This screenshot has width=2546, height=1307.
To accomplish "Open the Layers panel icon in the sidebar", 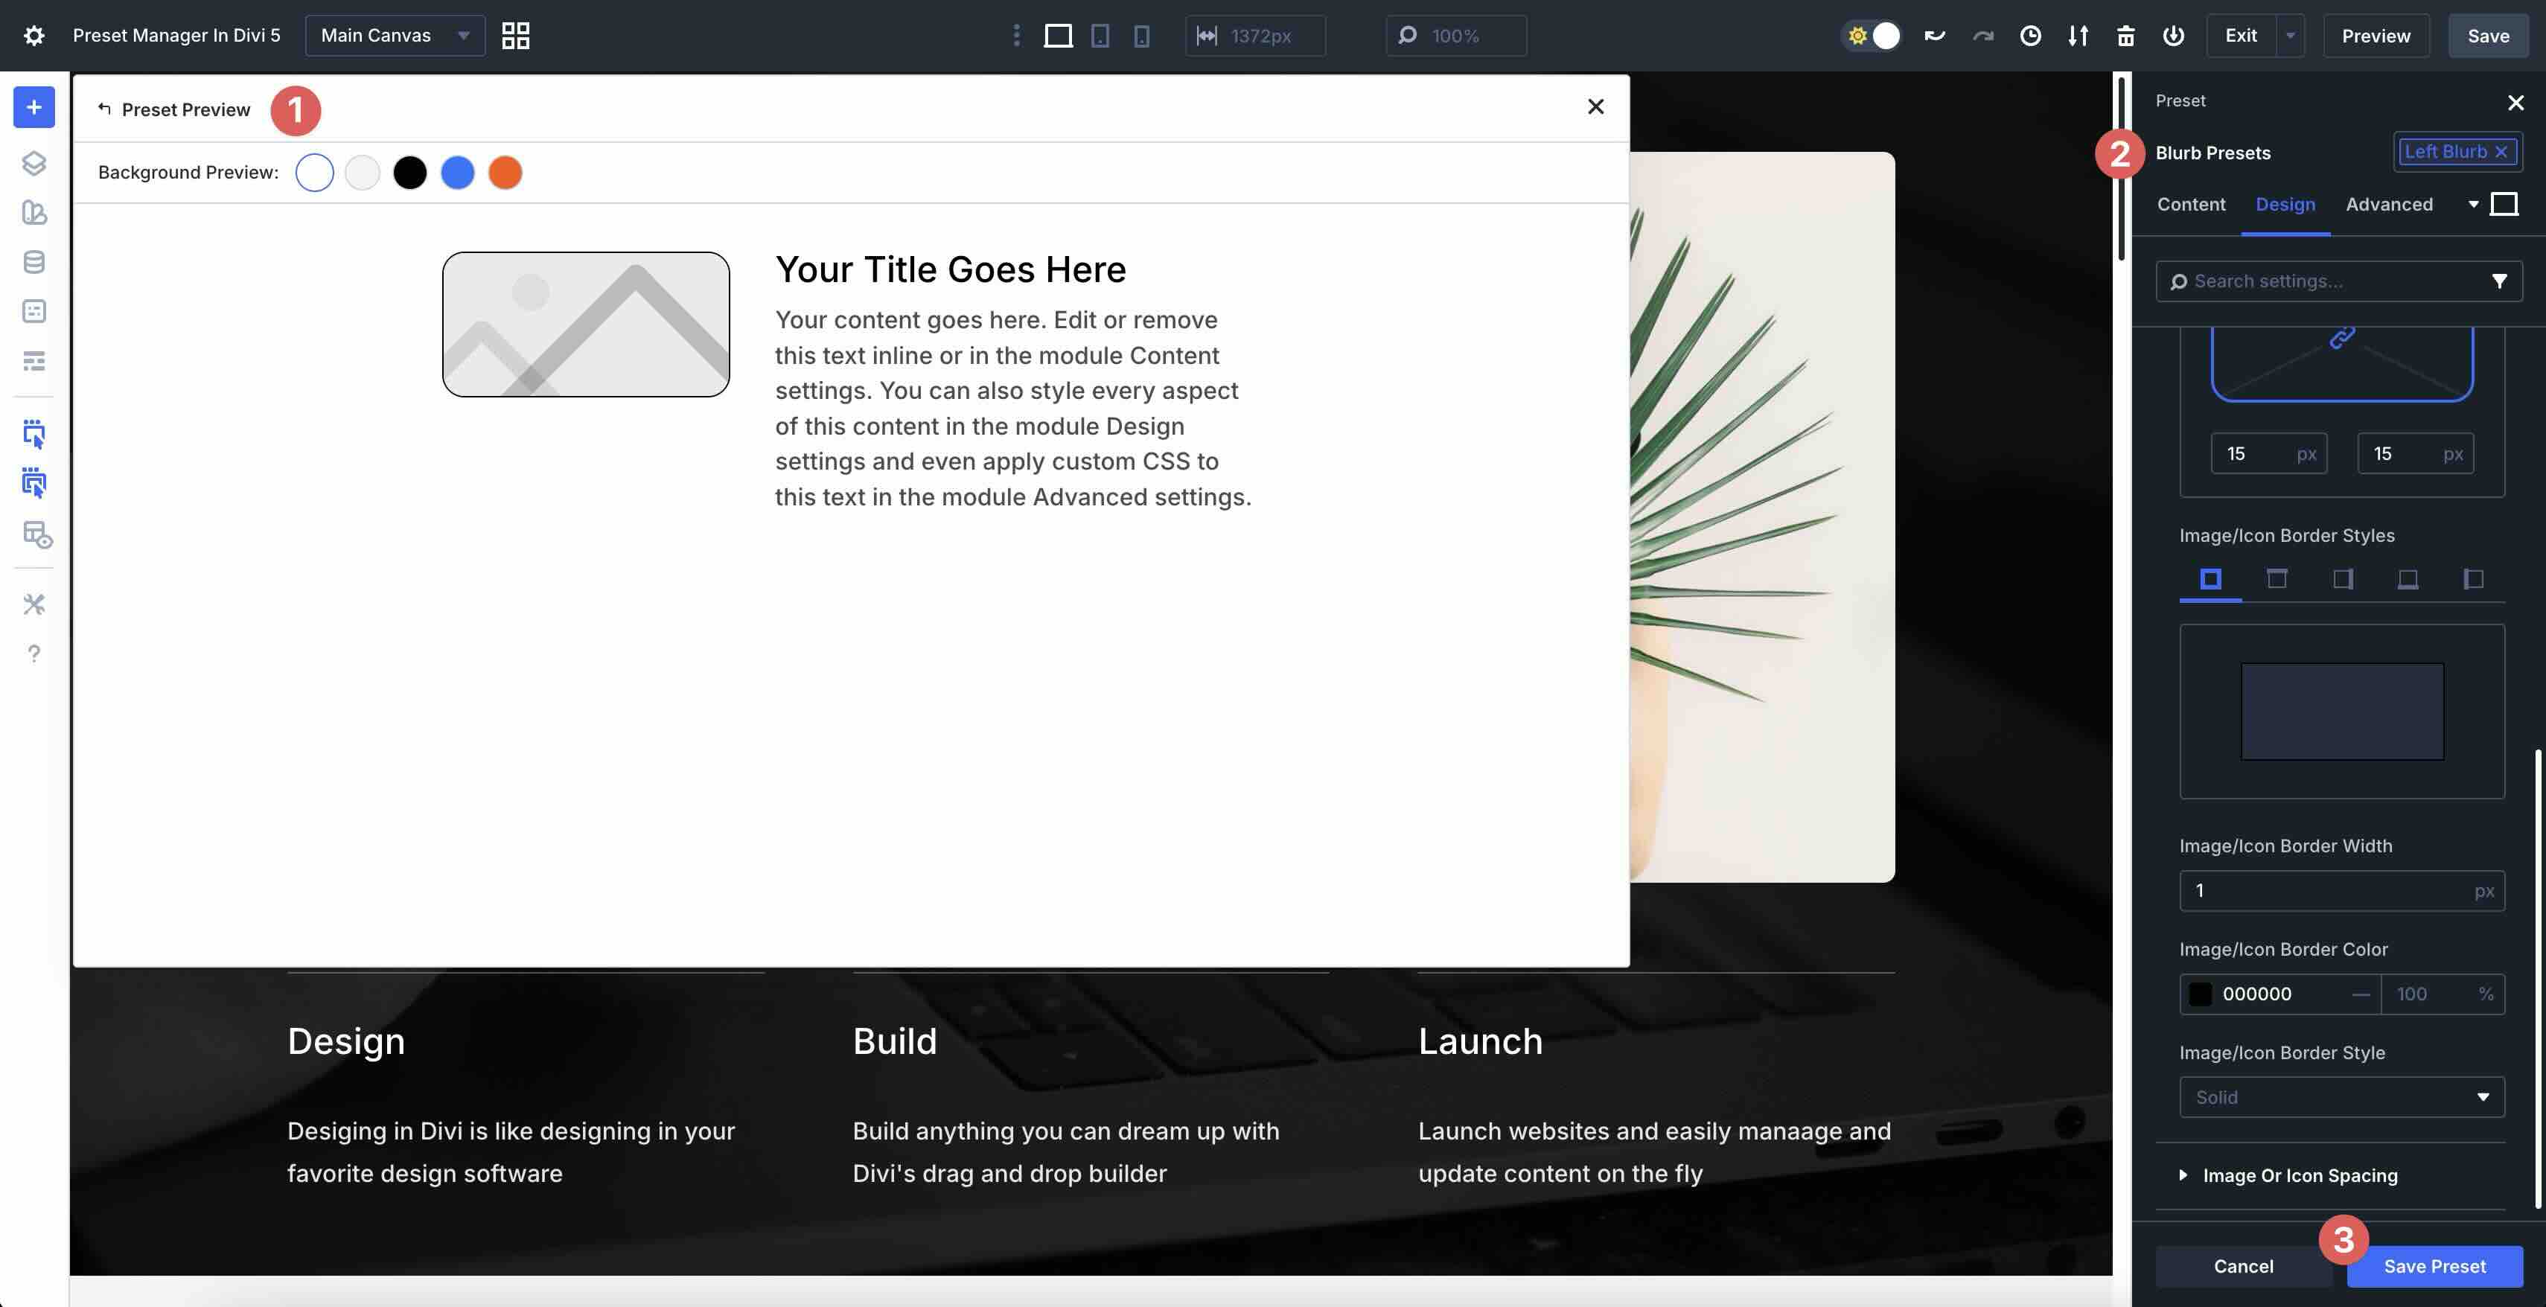I will click(33, 163).
